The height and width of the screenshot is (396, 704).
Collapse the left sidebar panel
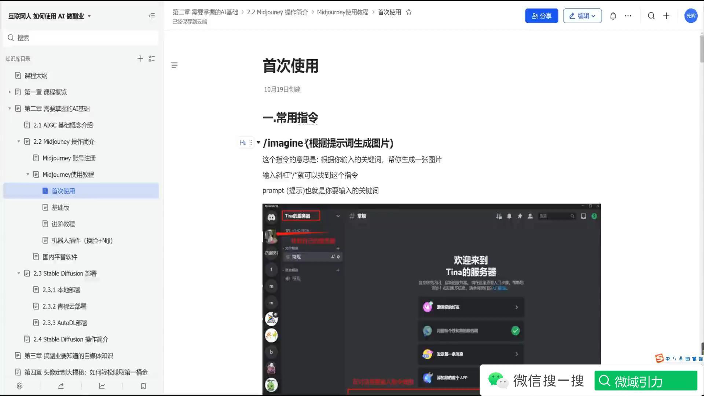point(151,16)
